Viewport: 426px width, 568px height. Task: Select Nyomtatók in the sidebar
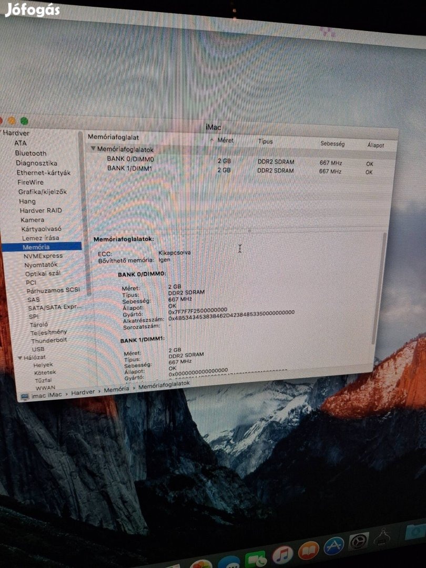(41, 265)
